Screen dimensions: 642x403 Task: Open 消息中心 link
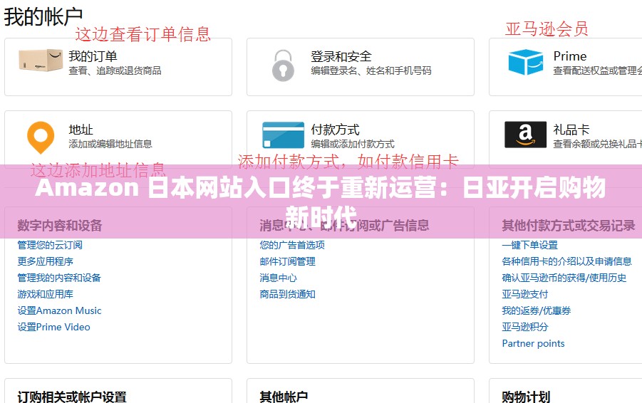(x=278, y=278)
